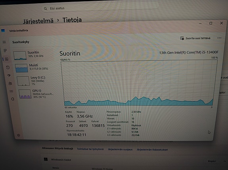
Task: Open the Startup apps icon in sidebar
Action: tap(9, 75)
